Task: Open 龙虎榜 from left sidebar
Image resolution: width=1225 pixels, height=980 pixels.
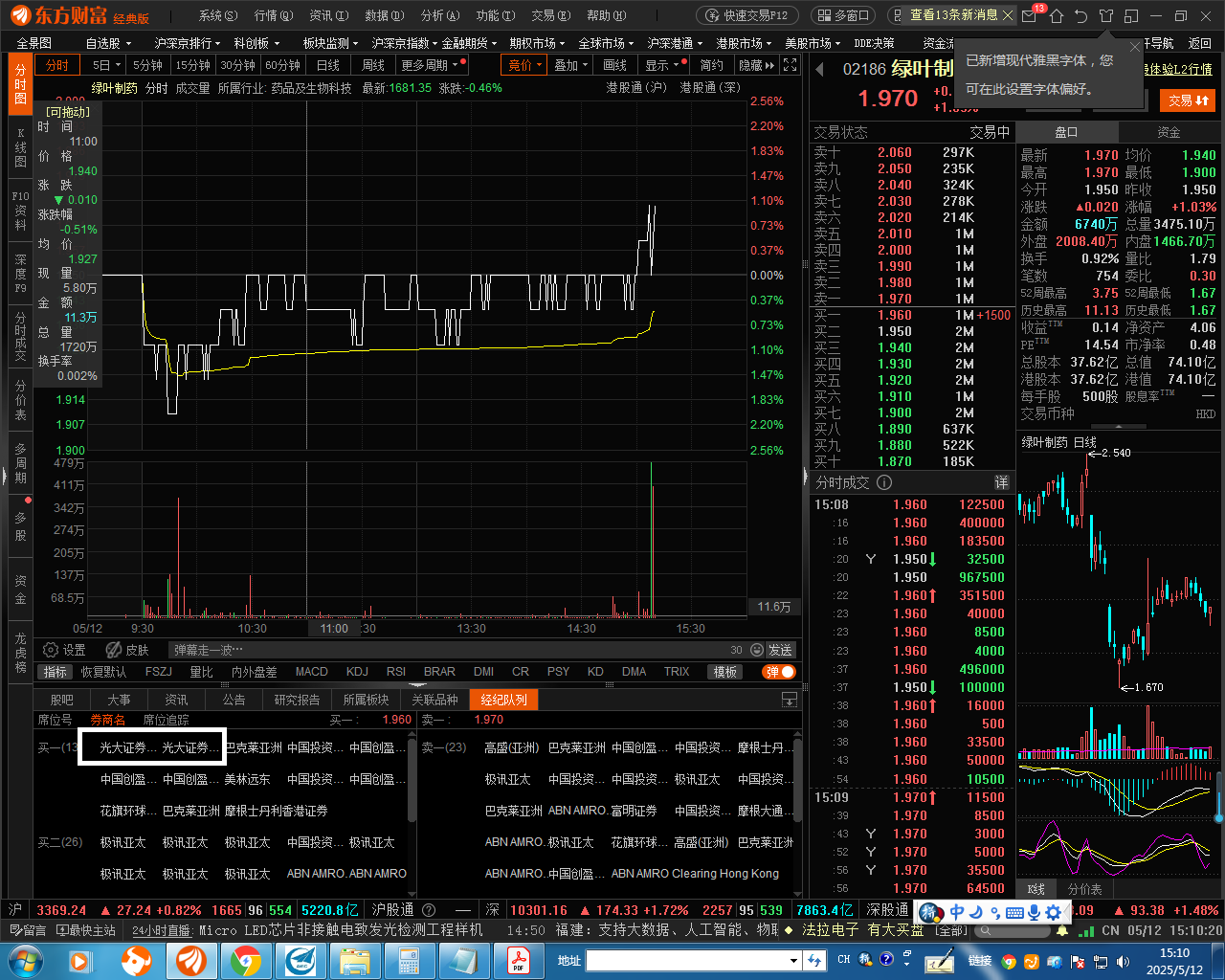Action: [20, 652]
